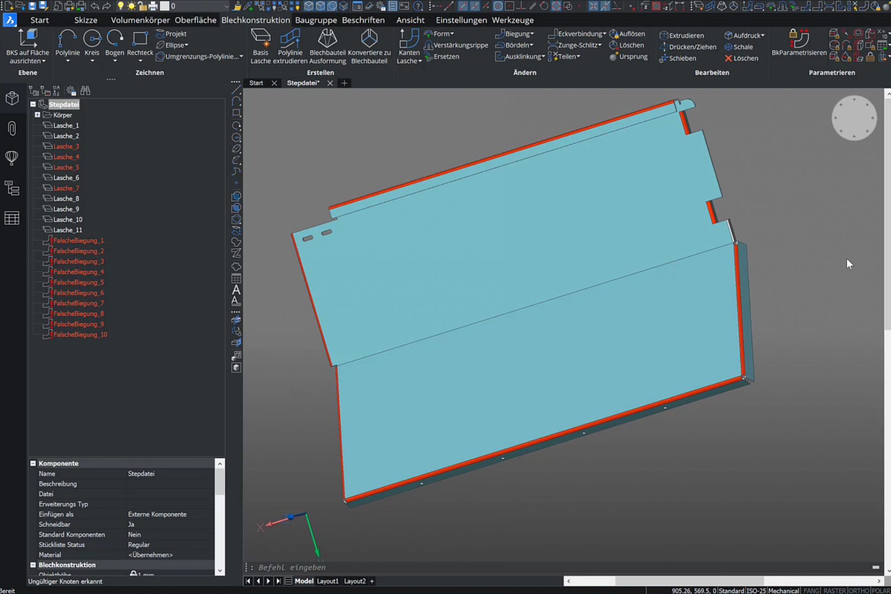This screenshot has height=594, width=891.
Task: Open the Umgrenzungs-Polylinie dropdown
Action: (x=200, y=57)
